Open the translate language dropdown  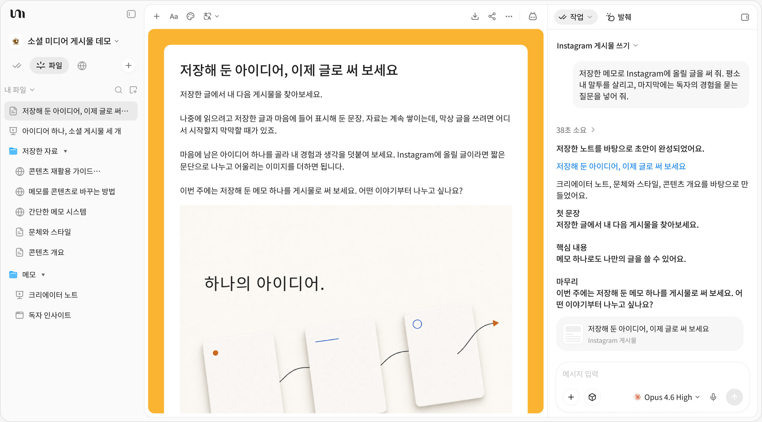[211, 16]
